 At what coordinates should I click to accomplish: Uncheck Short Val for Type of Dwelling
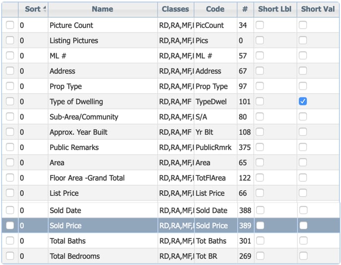pyautogui.click(x=303, y=102)
